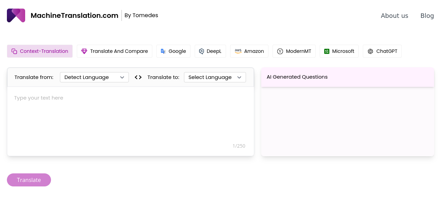Click the Context-Translation copy icon
Image resolution: width=441 pixels, height=206 pixels.
[14, 51]
